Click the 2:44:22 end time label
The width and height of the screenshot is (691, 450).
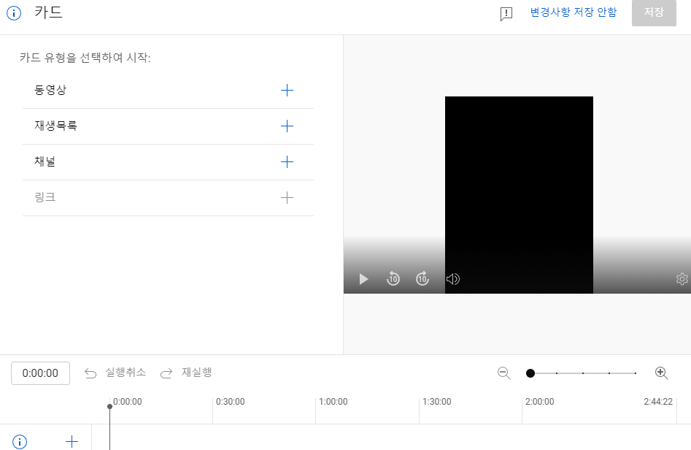click(x=658, y=402)
